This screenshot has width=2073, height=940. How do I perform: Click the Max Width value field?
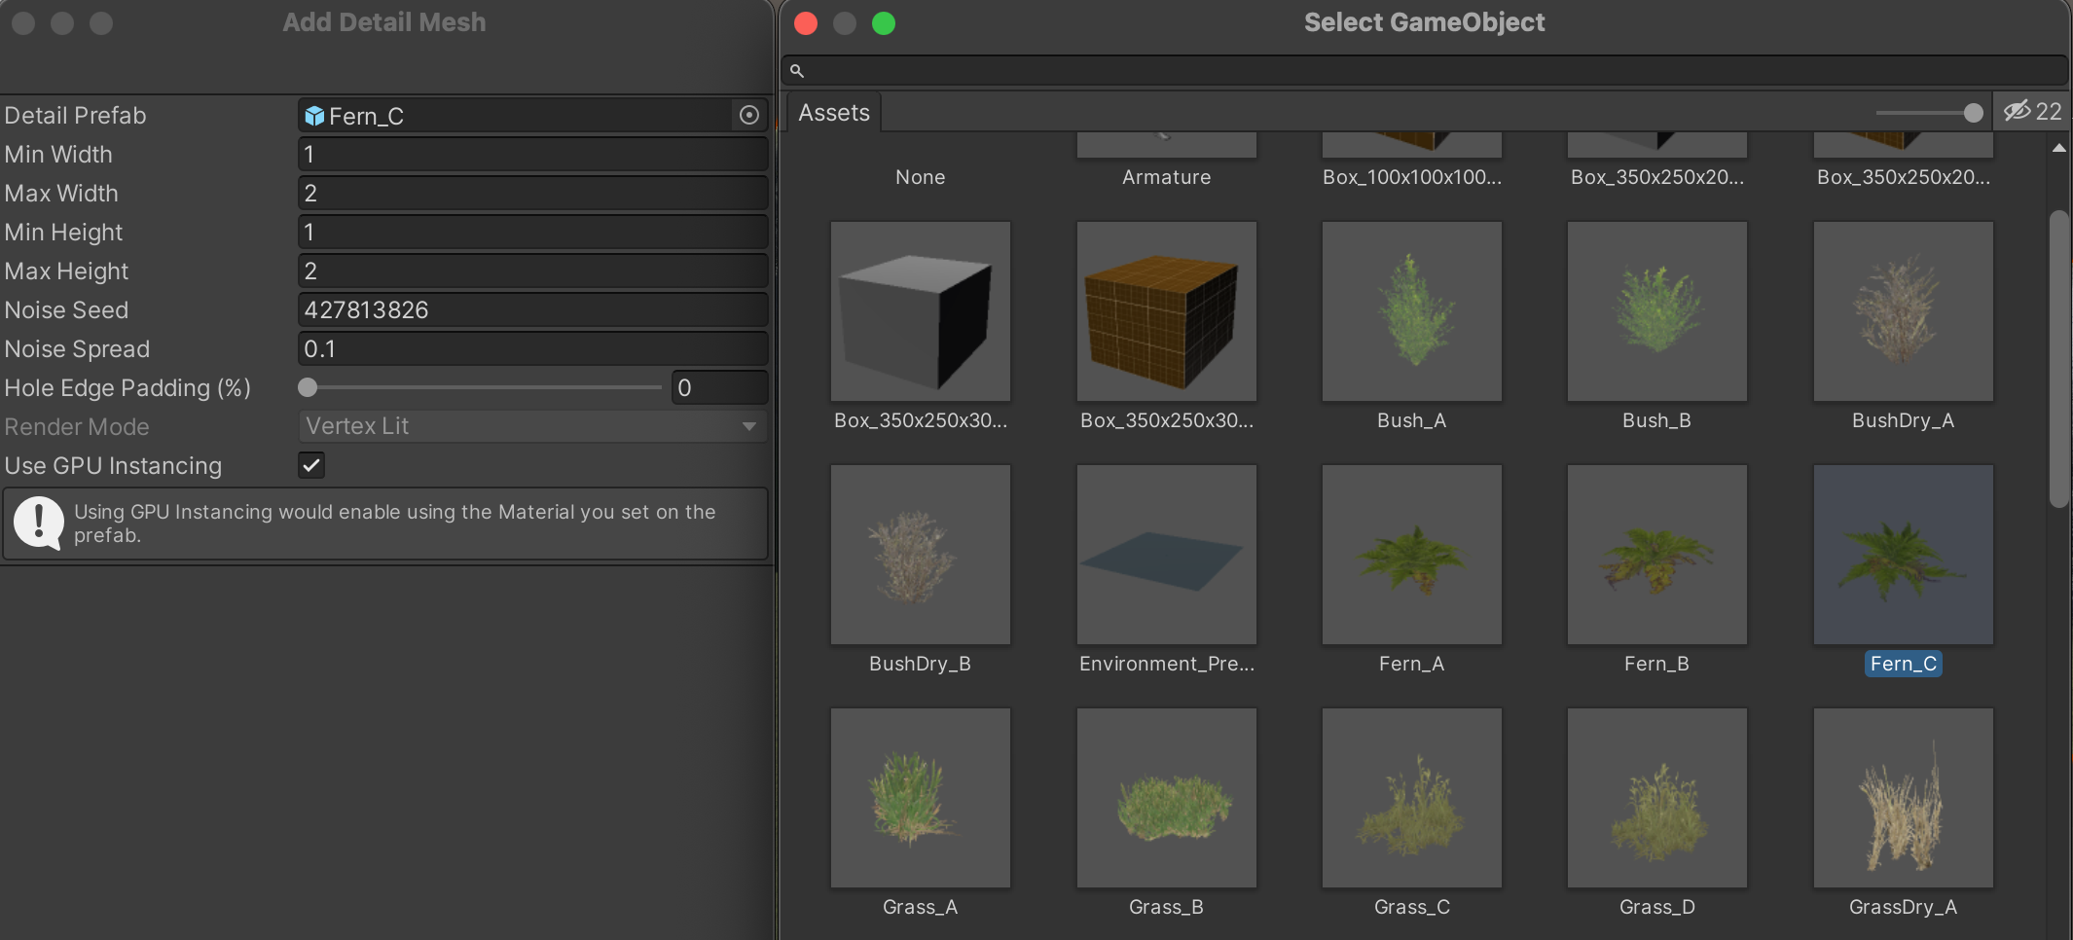[x=531, y=193]
